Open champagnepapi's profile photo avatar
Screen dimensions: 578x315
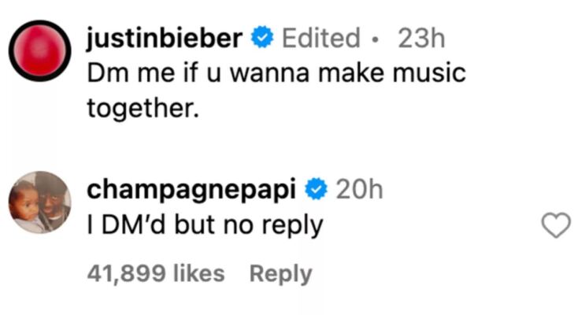[40, 202]
